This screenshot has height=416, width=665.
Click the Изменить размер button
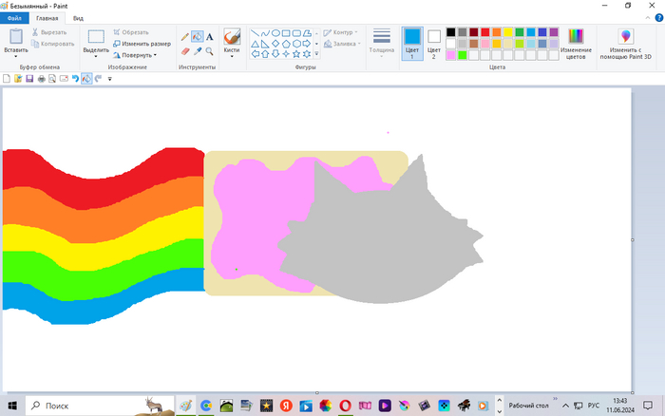[142, 44]
